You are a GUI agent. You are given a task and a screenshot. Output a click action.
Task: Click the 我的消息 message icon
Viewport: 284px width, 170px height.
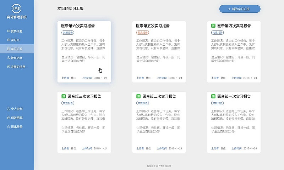(x=9, y=31)
